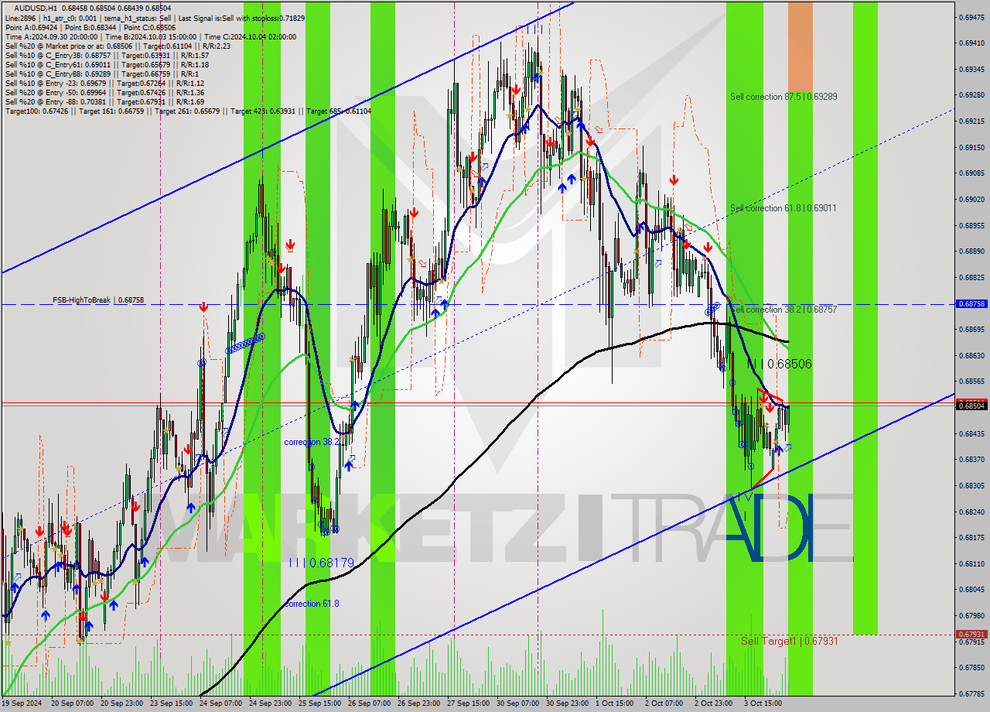
Task: Click the 'FSB-HighToBreak | 0.68758' label
Action: tap(98, 300)
